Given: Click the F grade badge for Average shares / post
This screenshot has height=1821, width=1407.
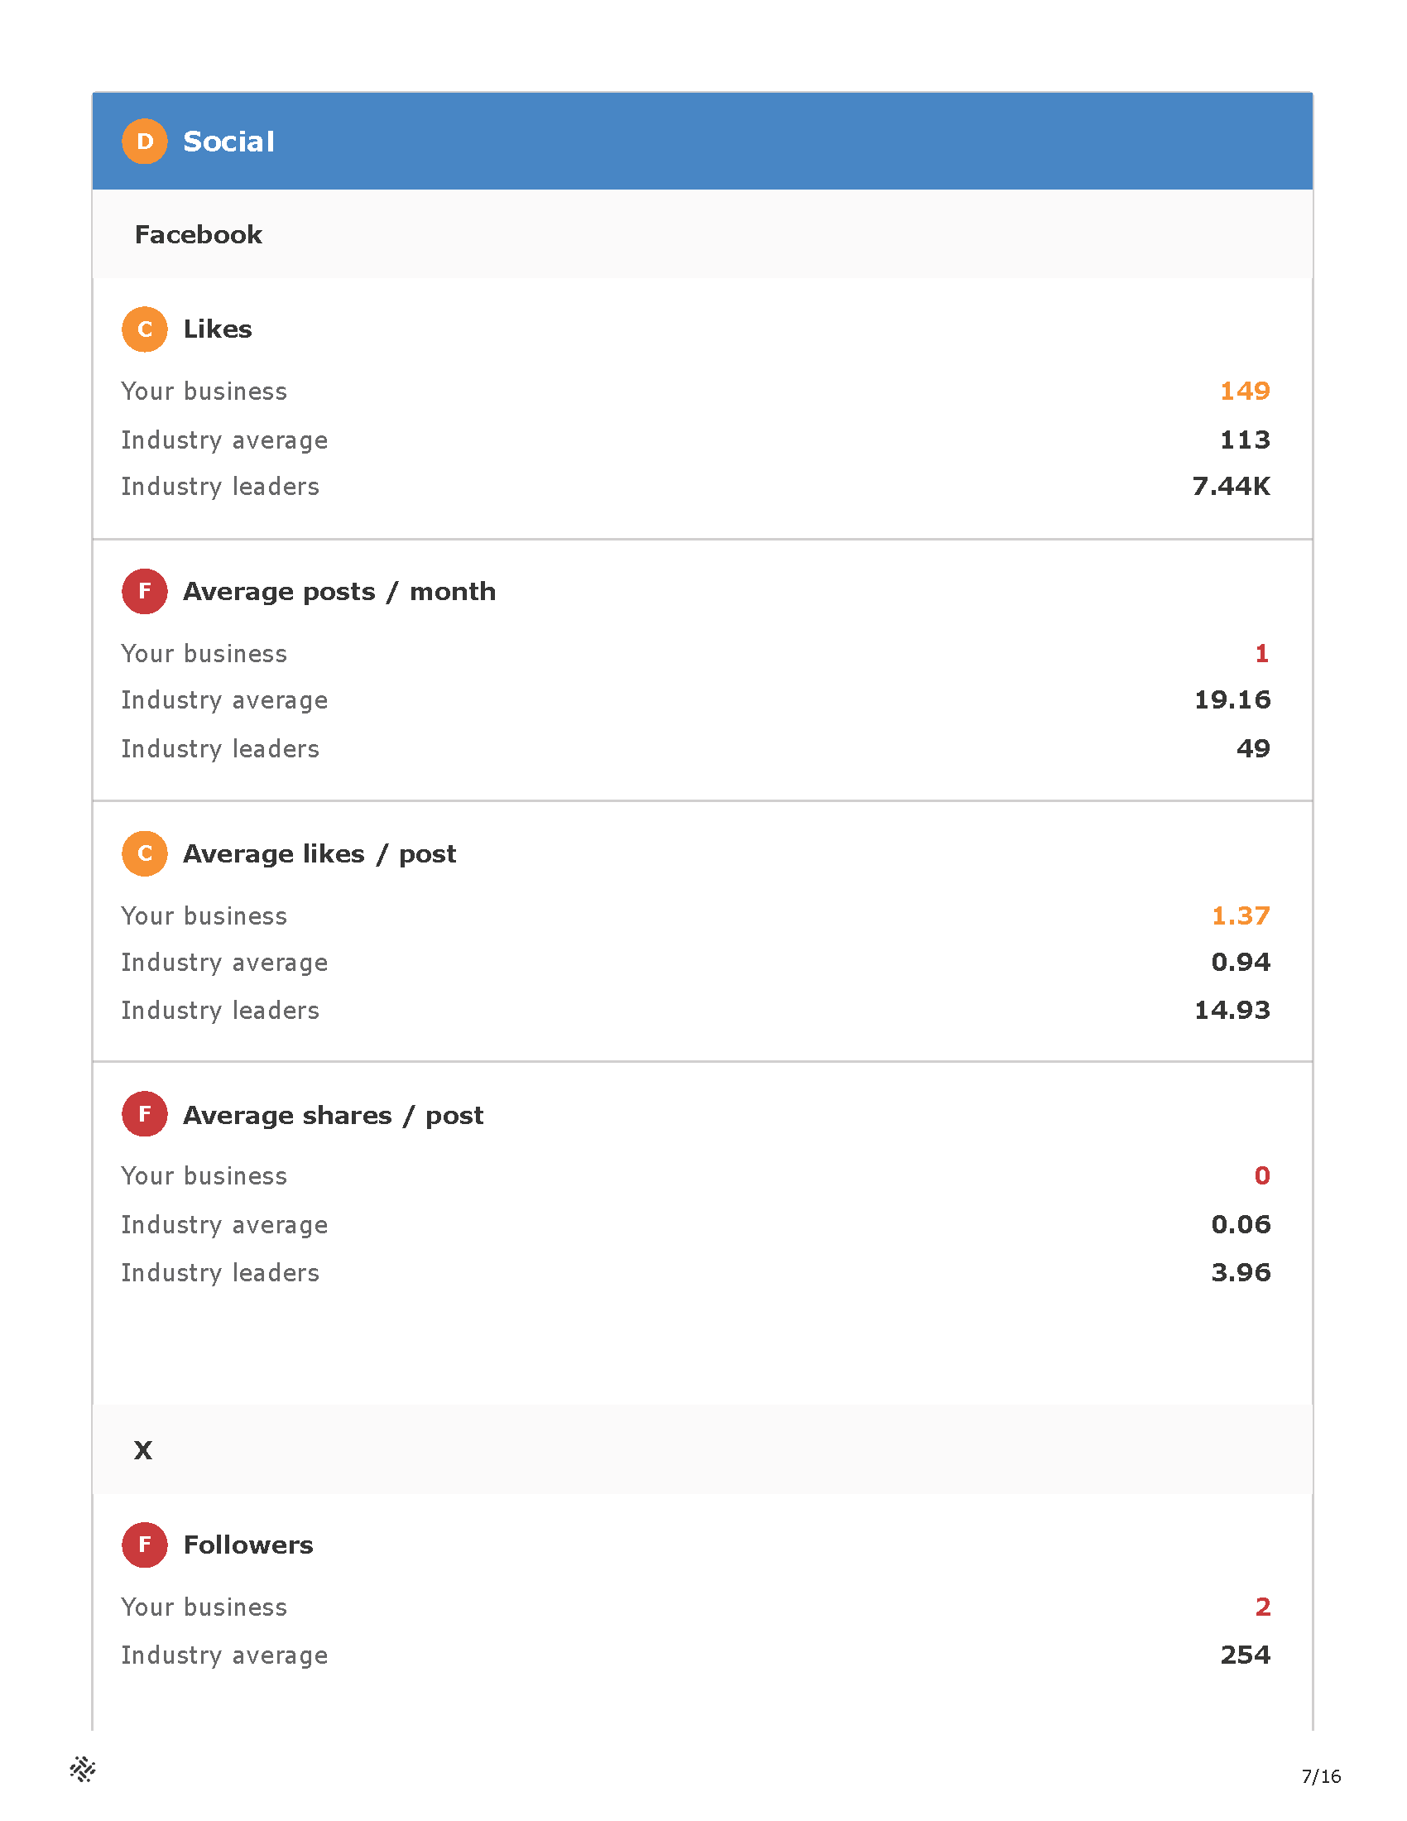Looking at the screenshot, I should [x=145, y=1115].
